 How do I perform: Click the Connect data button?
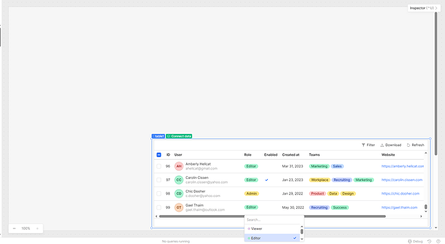tap(179, 136)
